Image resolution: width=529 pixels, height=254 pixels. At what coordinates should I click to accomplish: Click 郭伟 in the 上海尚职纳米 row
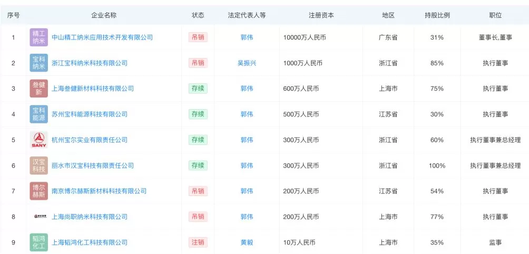tap(247, 217)
